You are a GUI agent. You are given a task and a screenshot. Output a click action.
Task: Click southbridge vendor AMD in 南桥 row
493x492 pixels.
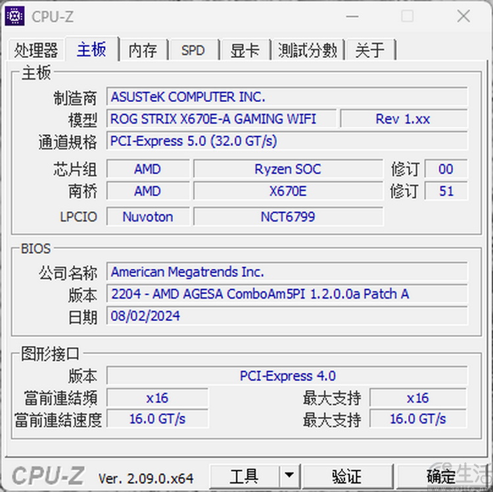pyautogui.click(x=148, y=191)
